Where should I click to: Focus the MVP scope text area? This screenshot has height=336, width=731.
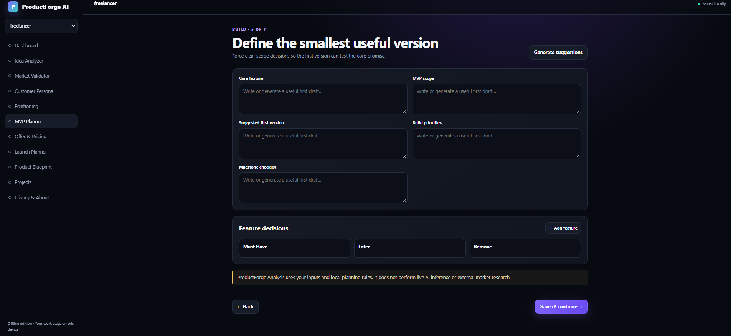pos(497,99)
